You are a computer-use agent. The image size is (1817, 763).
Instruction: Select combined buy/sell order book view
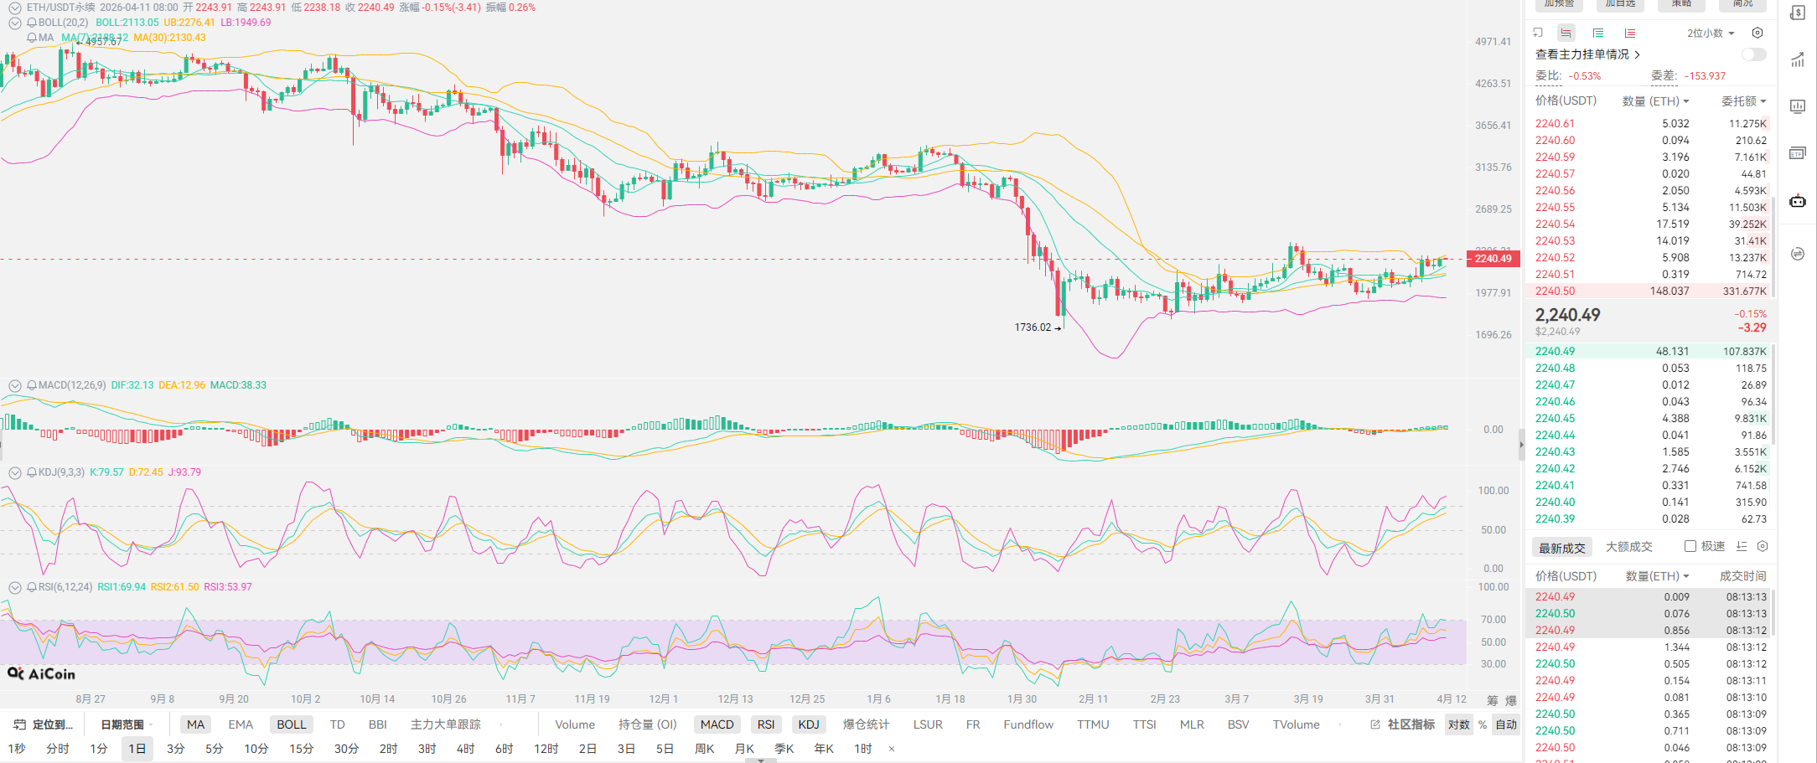(1566, 33)
